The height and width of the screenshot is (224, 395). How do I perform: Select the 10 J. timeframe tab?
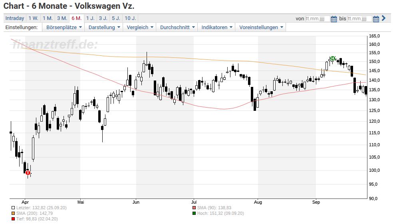(x=130, y=18)
